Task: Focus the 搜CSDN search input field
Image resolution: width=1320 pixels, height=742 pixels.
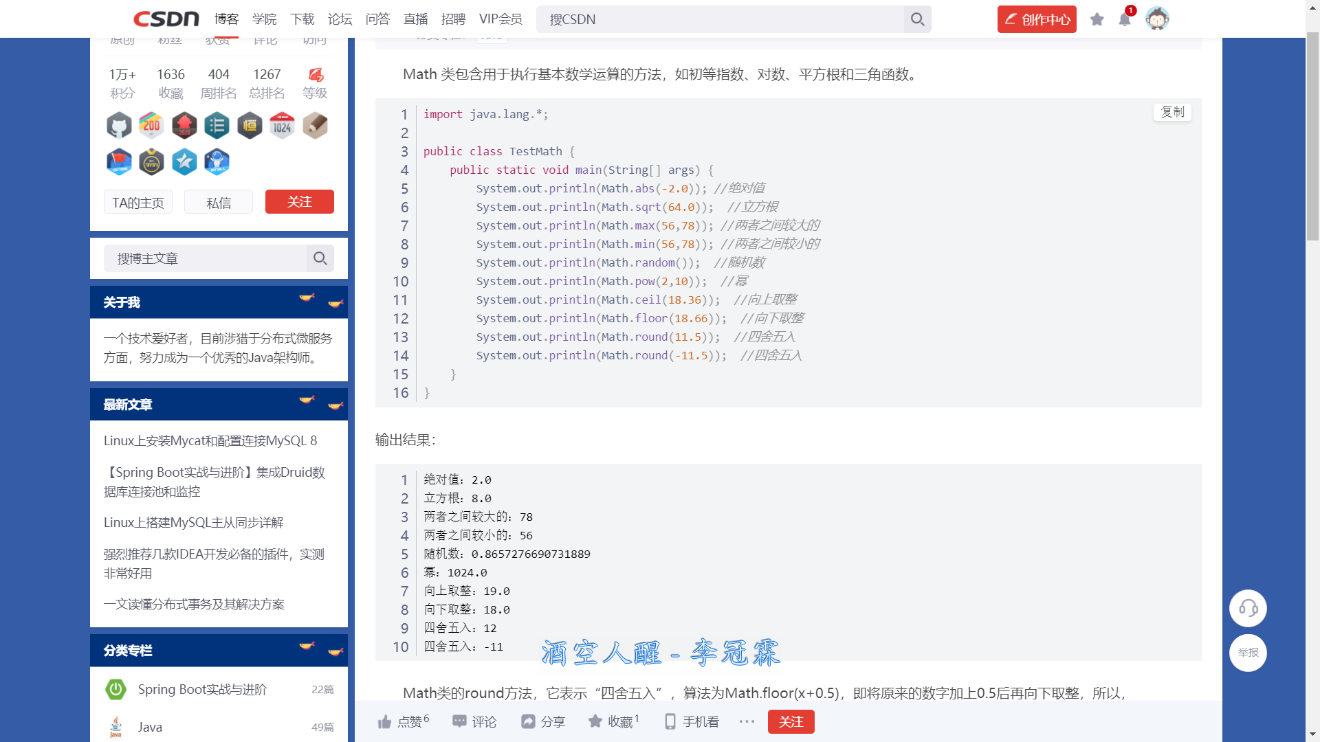Action: pos(722,19)
